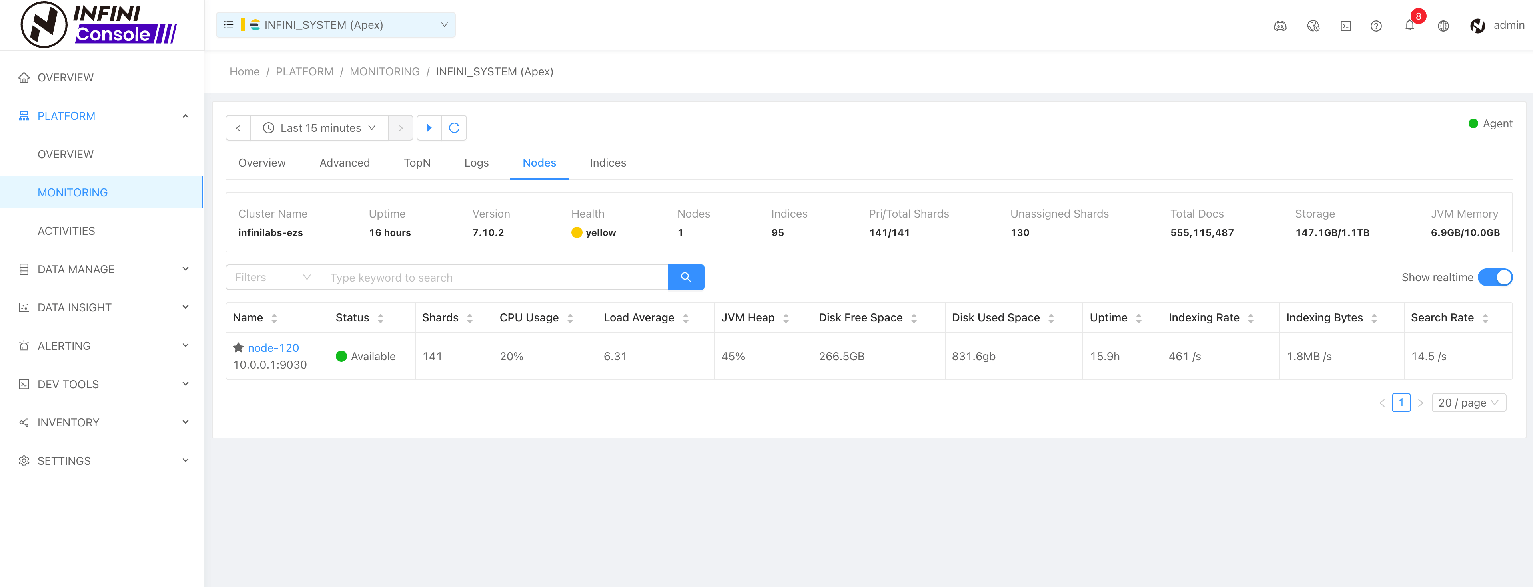1533x587 pixels.
Task: Toggle the Show realtime switch
Action: coord(1494,277)
